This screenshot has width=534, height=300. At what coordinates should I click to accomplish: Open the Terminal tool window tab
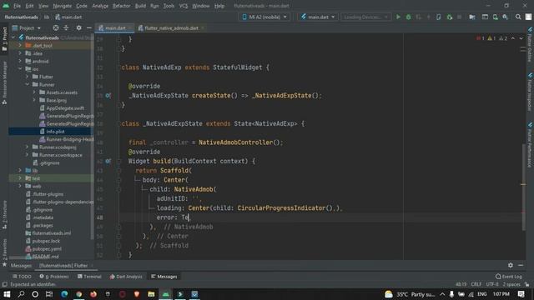pos(89,277)
